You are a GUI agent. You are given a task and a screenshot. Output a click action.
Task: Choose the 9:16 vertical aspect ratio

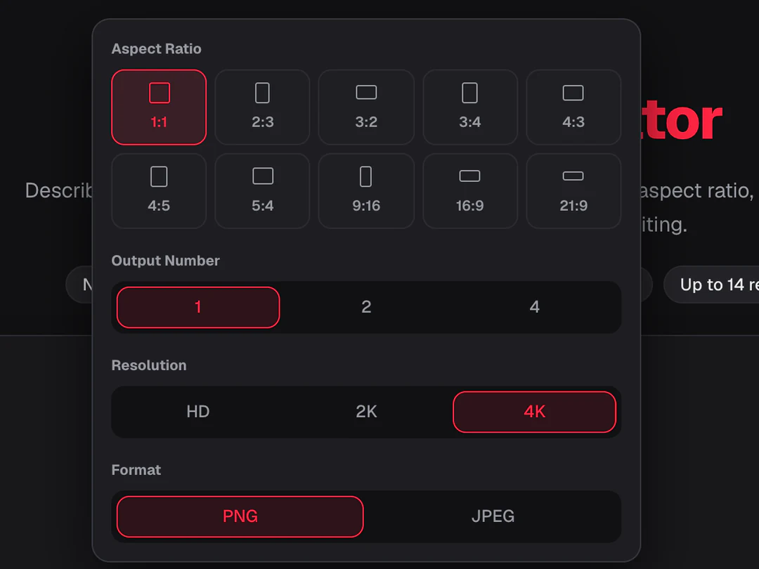pos(366,190)
